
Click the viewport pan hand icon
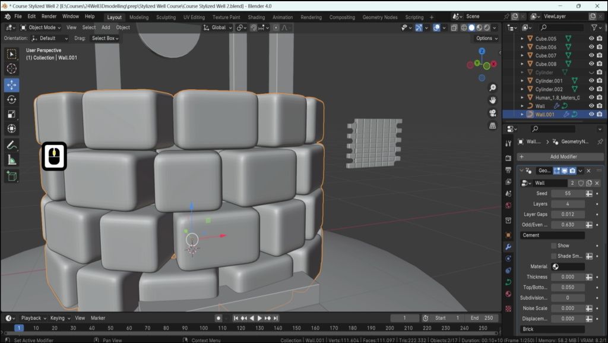pos(492,100)
